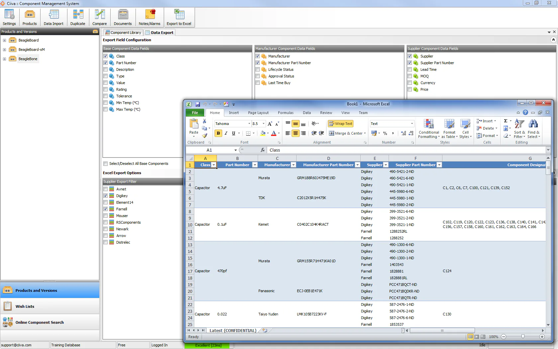Enable the Lifecycle Status checkbox
The image size is (558, 349).
(x=258, y=69)
